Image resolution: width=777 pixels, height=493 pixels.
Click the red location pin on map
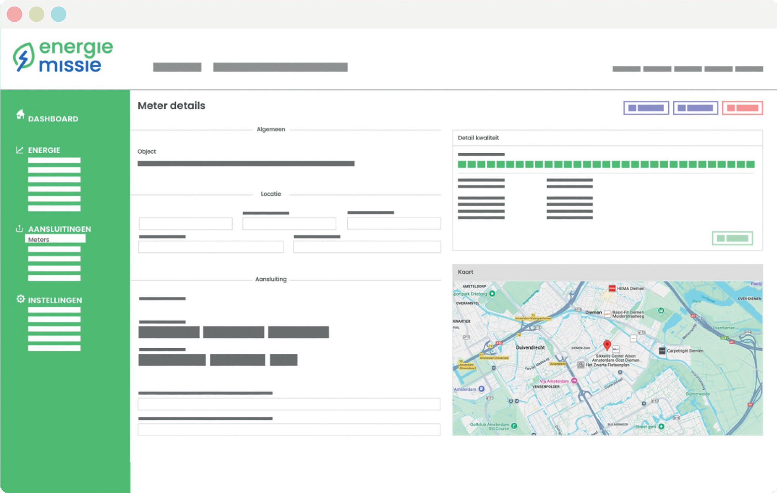607,345
